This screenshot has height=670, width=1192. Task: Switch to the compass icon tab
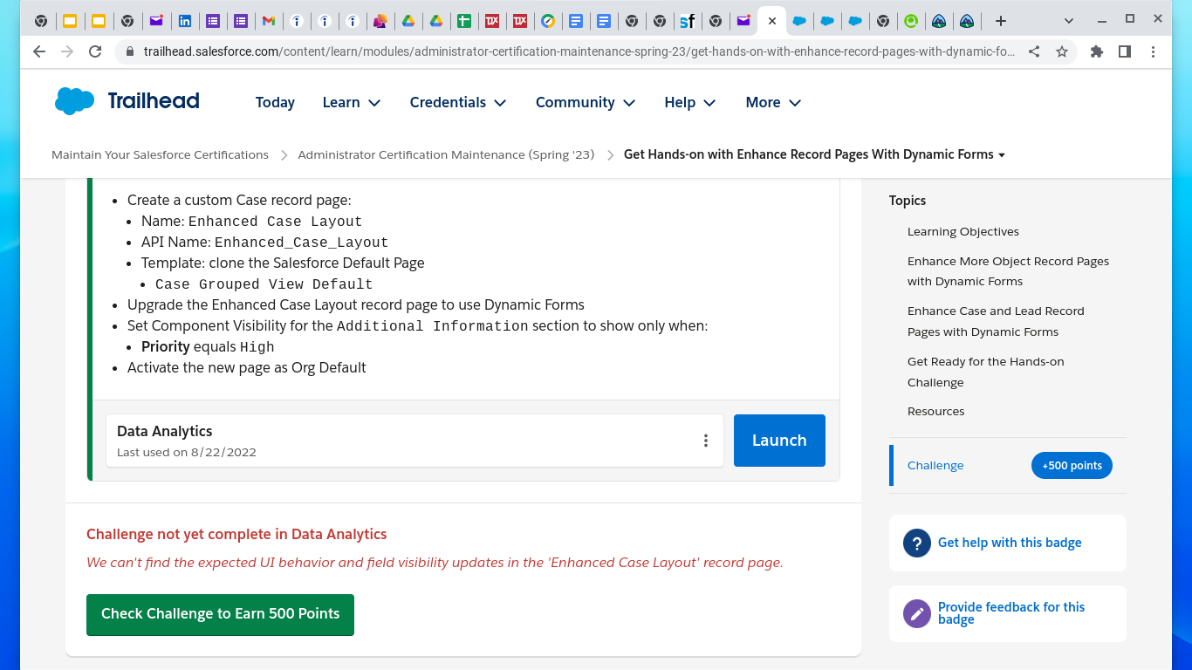point(548,21)
